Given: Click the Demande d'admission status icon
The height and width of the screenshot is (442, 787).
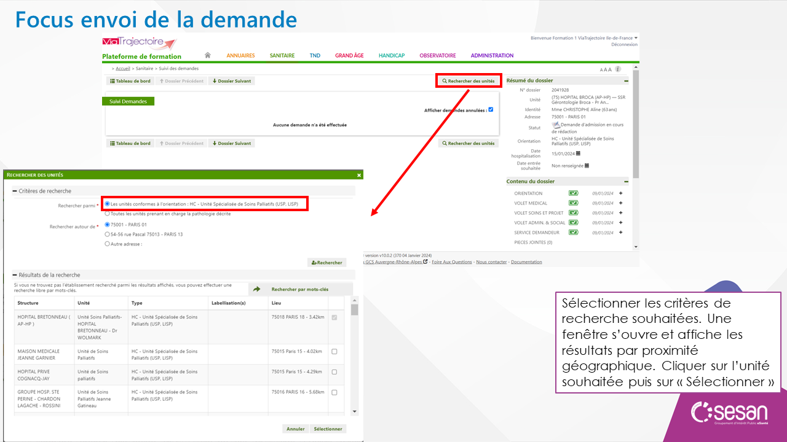Looking at the screenshot, I should point(555,125).
